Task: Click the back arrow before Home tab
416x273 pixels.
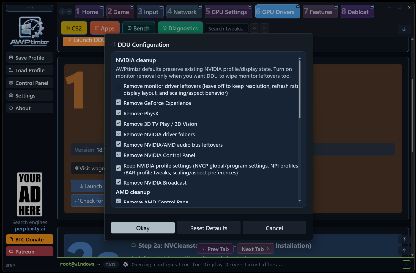Action: click(63, 12)
